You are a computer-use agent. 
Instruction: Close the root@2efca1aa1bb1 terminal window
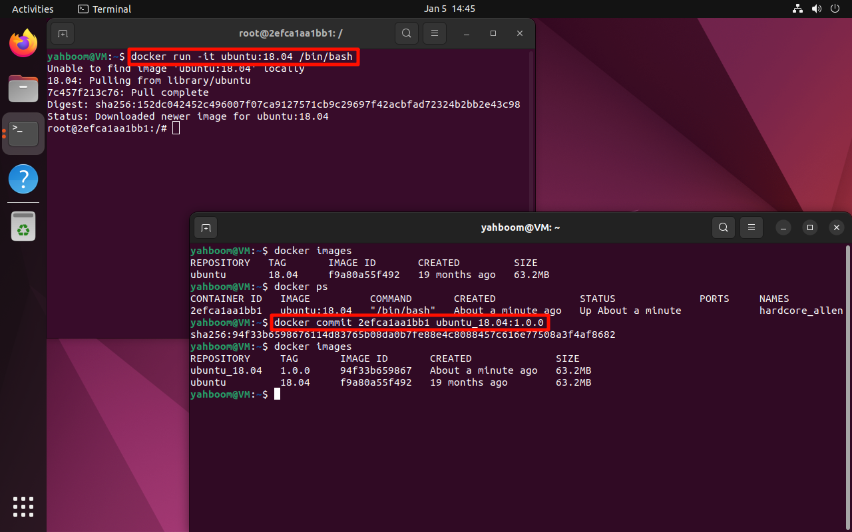point(520,33)
